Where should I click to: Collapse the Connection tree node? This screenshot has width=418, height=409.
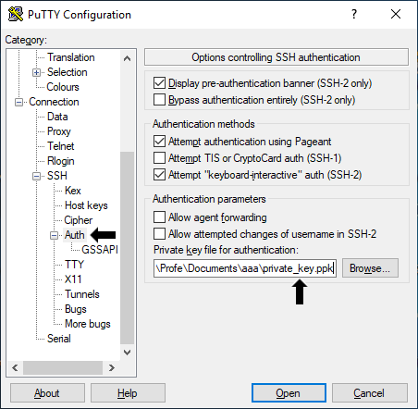click(18, 102)
